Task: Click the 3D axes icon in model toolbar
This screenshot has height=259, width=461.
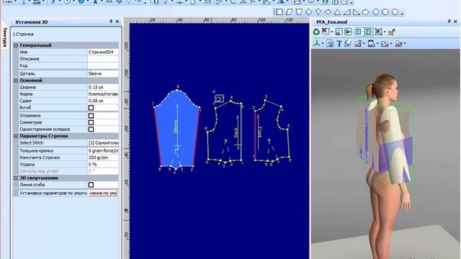Action: pyautogui.click(x=317, y=43)
